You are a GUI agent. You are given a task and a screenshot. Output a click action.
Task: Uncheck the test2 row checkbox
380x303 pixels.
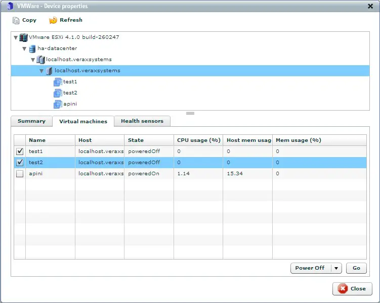point(20,163)
